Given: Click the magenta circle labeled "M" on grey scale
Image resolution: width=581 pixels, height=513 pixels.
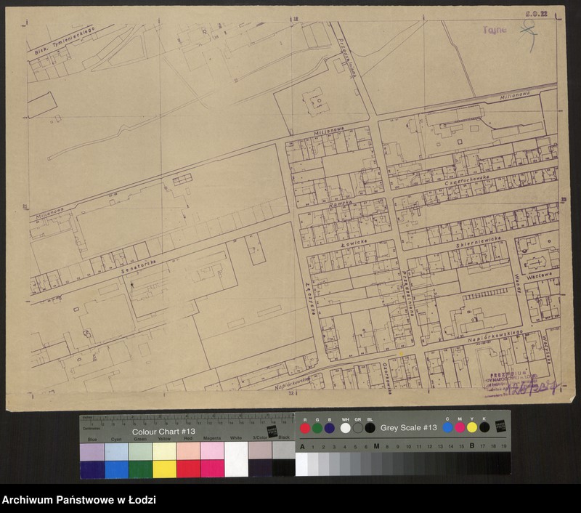Looking at the screenshot, I should (460, 428).
